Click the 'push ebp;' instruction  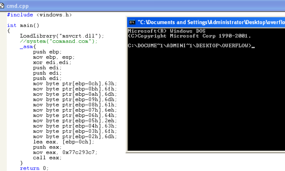tap(47, 52)
